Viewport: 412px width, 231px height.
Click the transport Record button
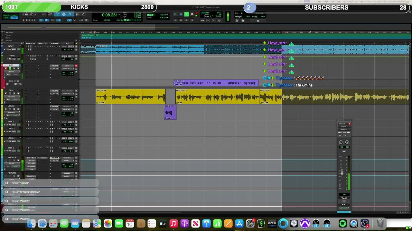point(192,14)
